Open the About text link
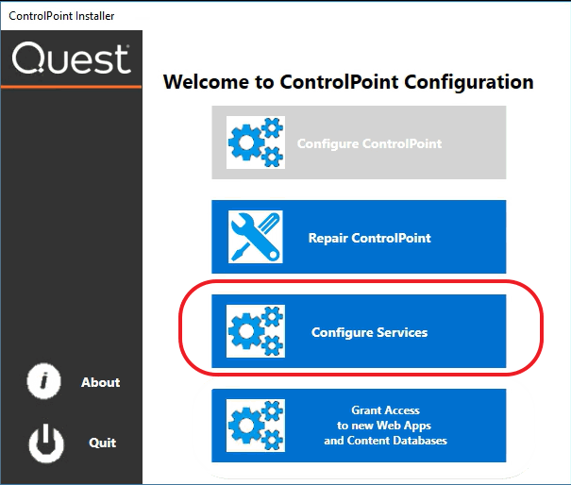The image size is (571, 485). pos(100,382)
